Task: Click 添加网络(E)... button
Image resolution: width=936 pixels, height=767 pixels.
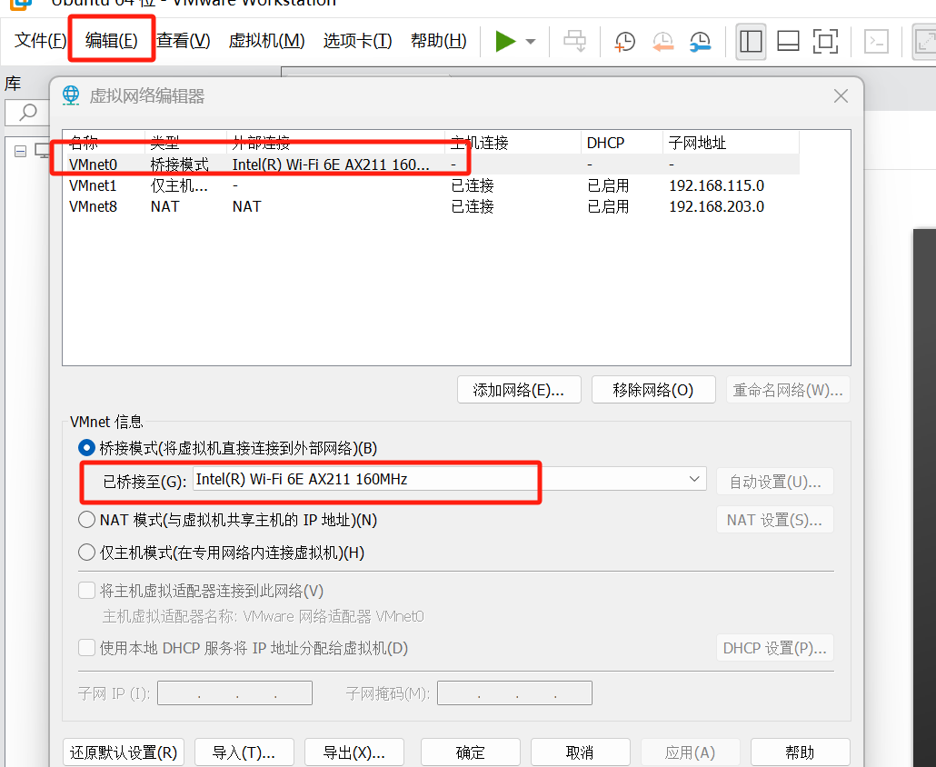Action: 519,390
